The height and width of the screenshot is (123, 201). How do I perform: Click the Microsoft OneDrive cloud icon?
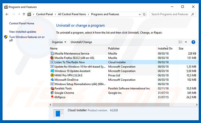click(x=52, y=80)
